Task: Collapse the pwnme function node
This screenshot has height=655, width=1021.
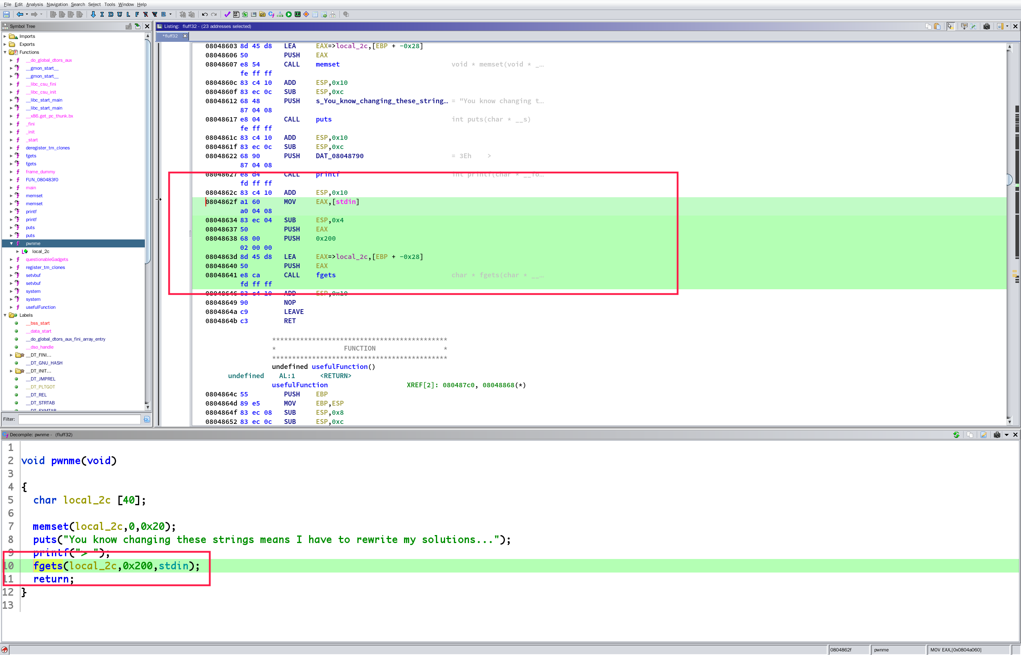Action: (12, 244)
